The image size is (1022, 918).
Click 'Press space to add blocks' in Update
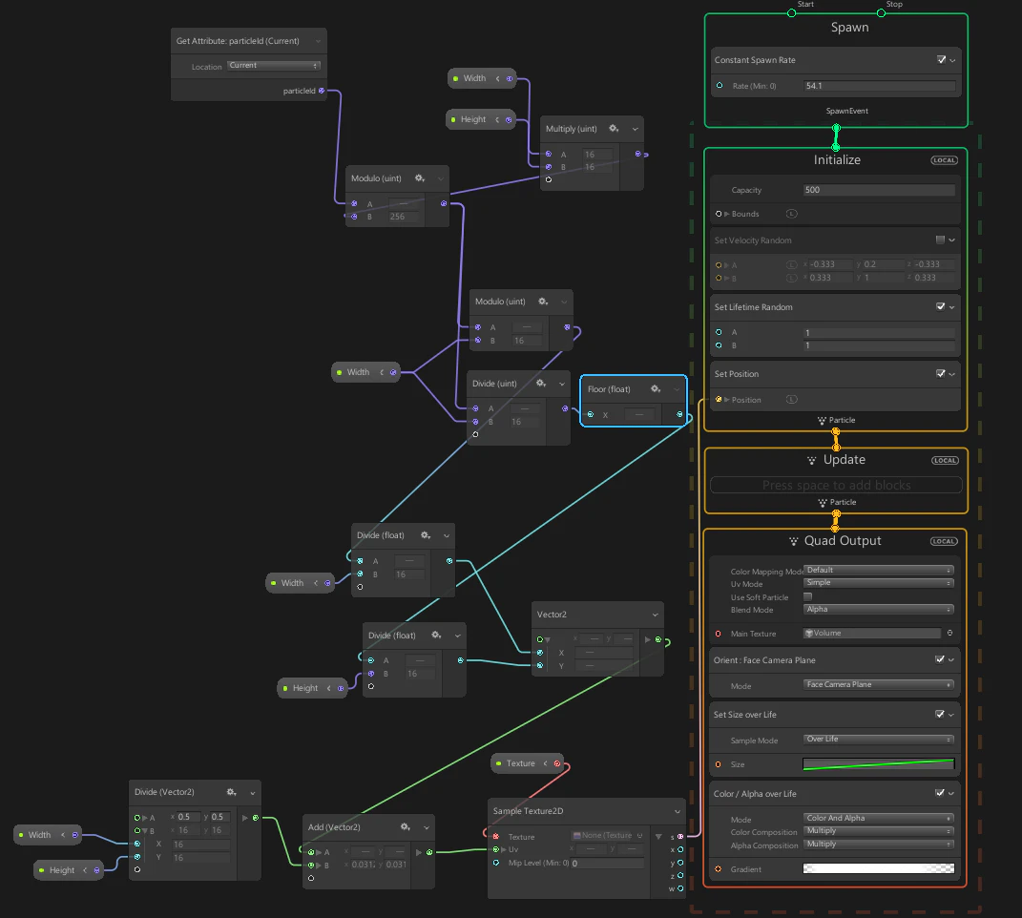tap(836, 485)
